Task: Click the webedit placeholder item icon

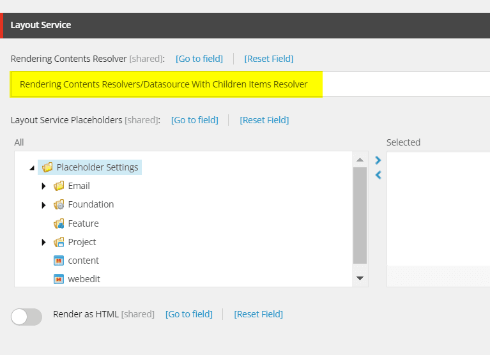Action: [59, 279]
